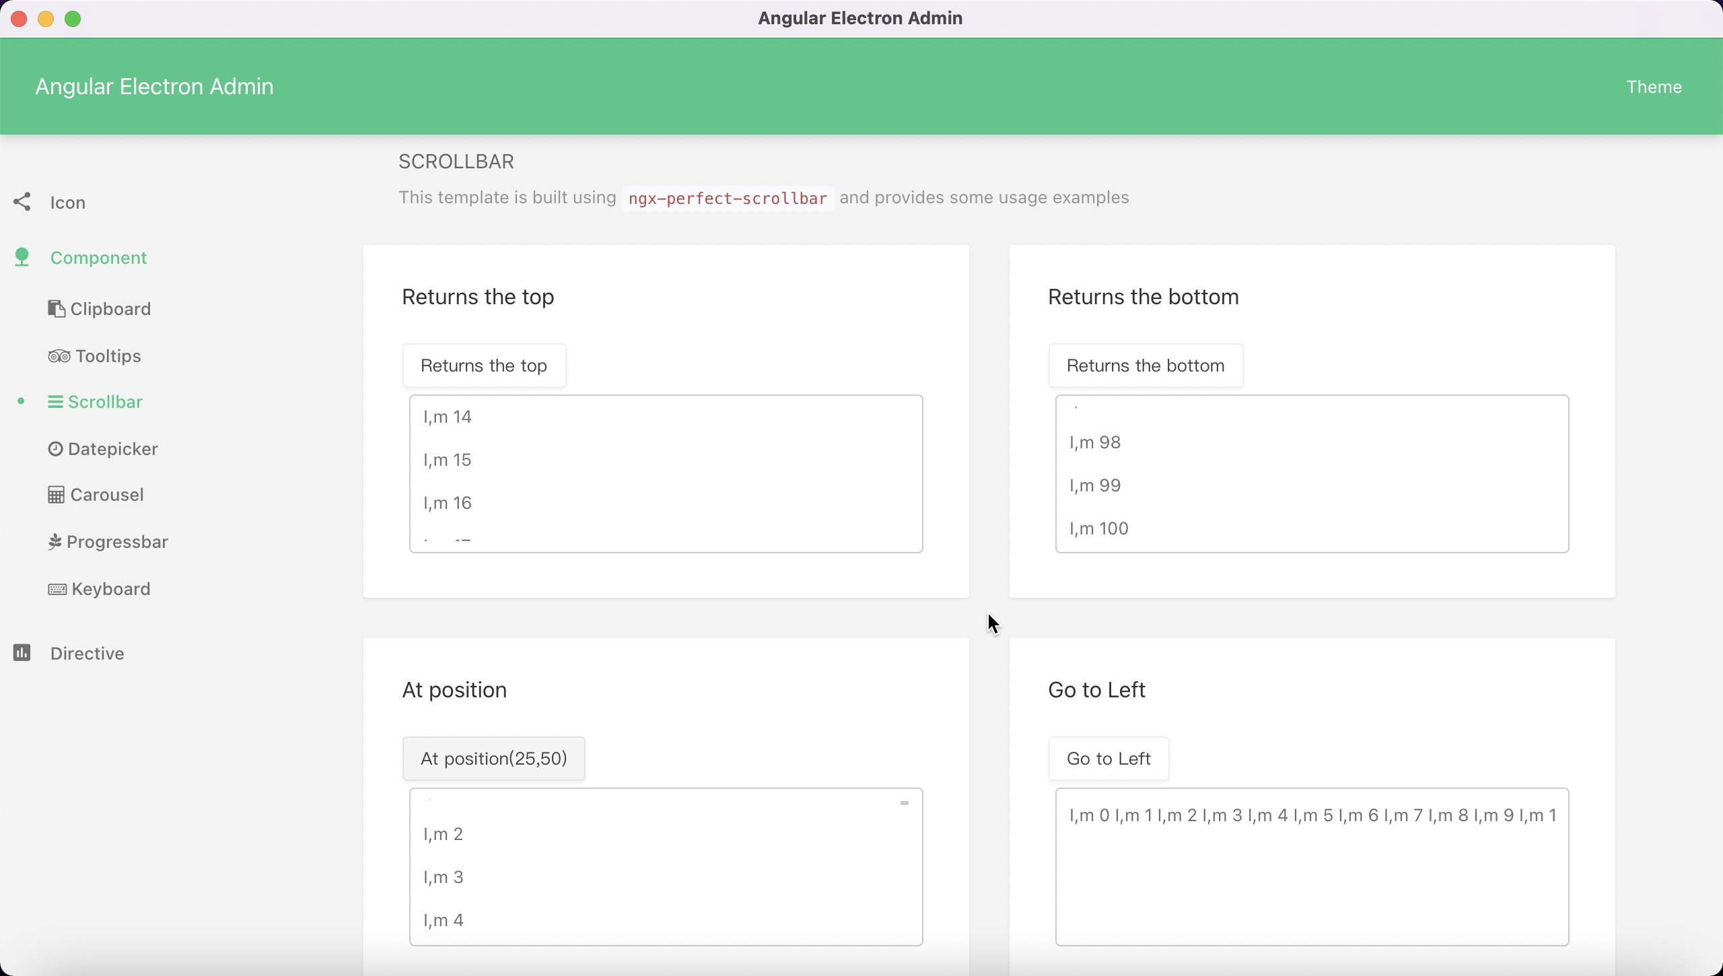Select Angular Electron Admin header link
Image resolution: width=1723 pixels, height=976 pixels.
153,86
